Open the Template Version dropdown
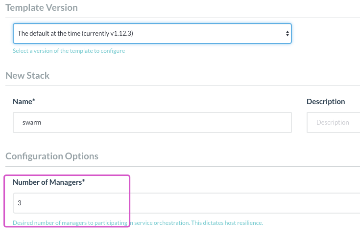 click(x=152, y=34)
